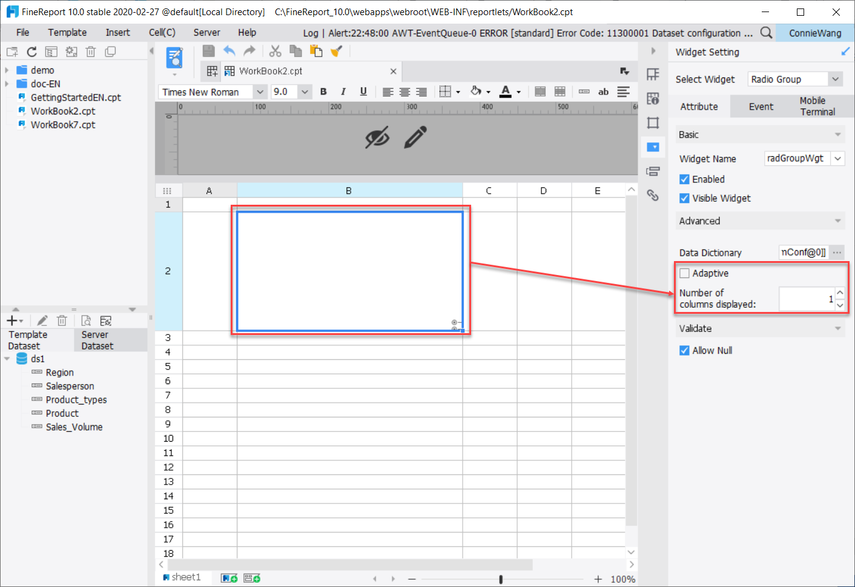Delete selected template with the file panel trash icon
Viewport: 855px width, 587px height.
click(x=91, y=52)
